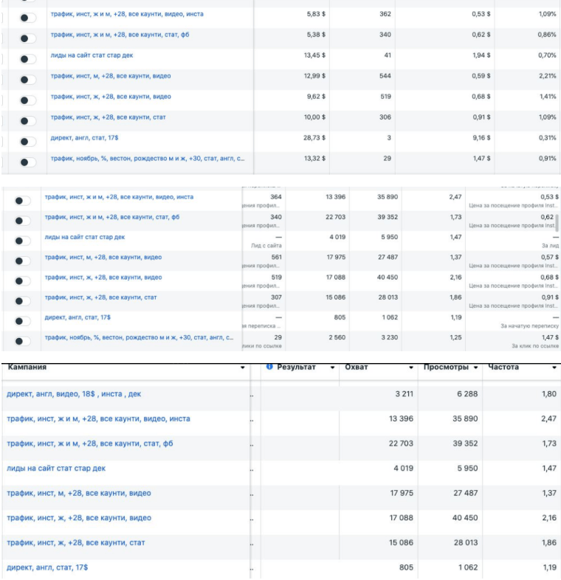This screenshot has height=580, width=561.
Task: Open 'трафик, инст, ж, +28, видео' in middle table
Action: click(103, 277)
